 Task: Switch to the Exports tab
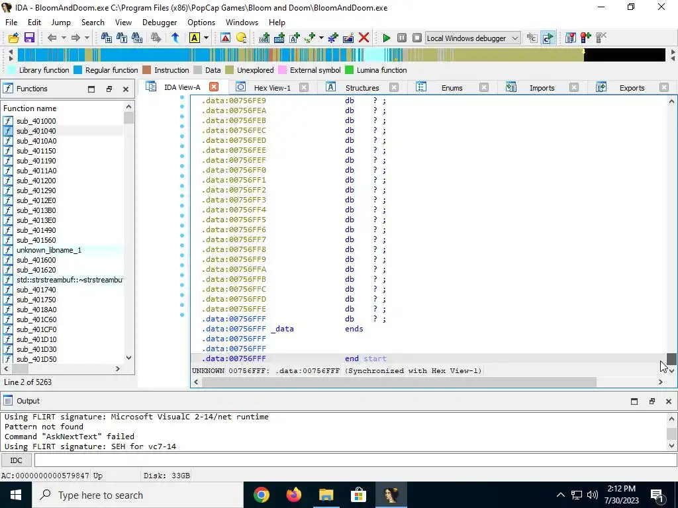(x=632, y=88)
